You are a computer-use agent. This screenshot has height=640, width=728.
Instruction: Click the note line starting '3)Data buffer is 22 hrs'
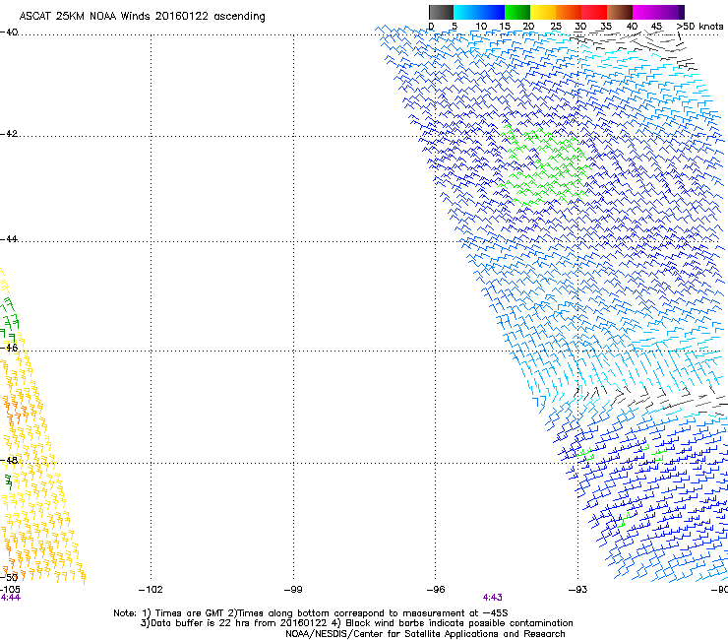(356, 623)
